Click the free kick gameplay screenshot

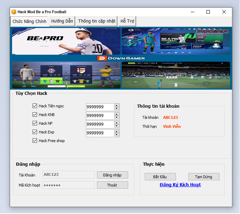pos(176,75)
